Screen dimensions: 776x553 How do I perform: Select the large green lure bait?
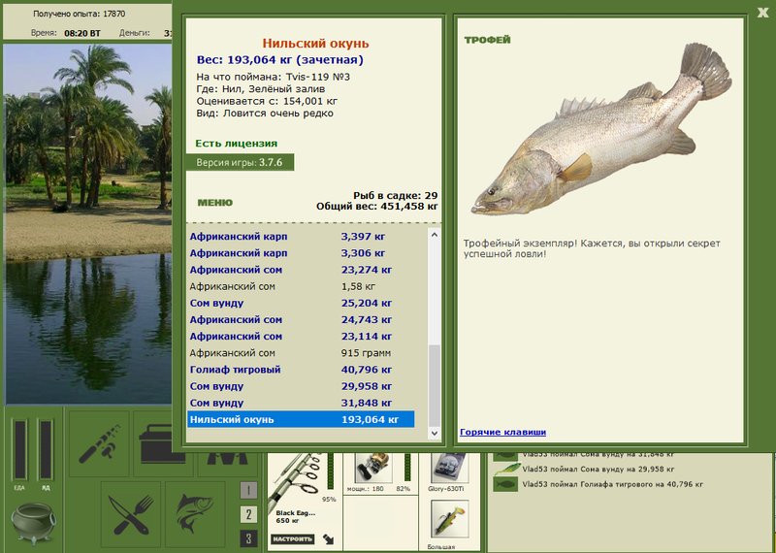(x=449, y=519)
